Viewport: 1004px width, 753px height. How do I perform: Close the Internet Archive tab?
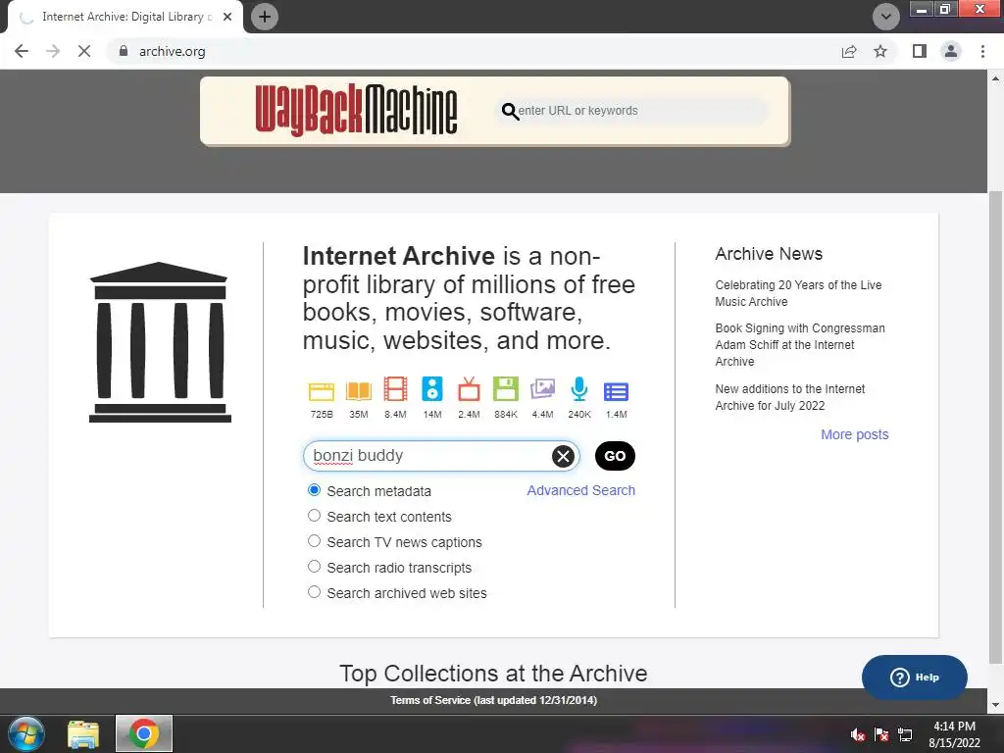227,17
